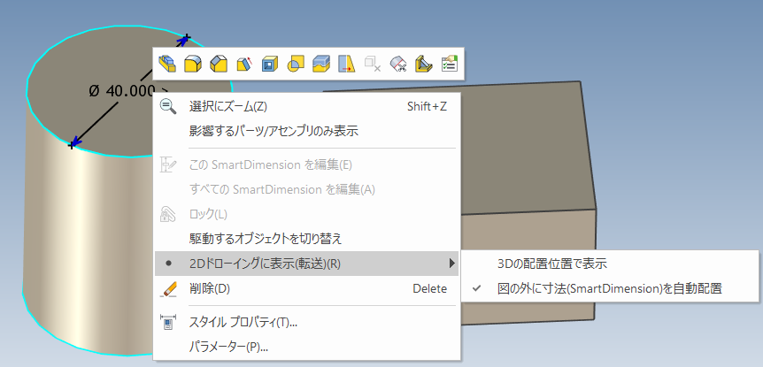Click the Ø 40.000 dimension text
763x367 pixels.
click(x=121, y=91)
